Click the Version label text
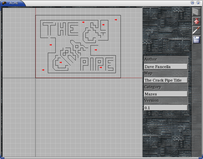The width and height of the screenshot is (203, 159). pos(151,100)
